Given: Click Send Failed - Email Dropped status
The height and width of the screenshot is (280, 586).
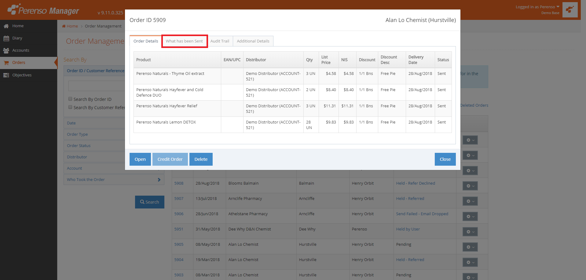Looking at the screenshot, I should 422,214.
